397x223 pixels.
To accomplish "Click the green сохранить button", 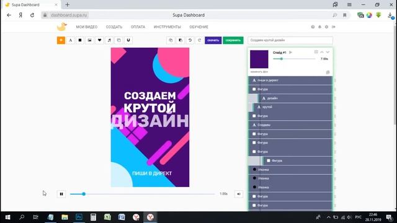I will pos(233,40).
